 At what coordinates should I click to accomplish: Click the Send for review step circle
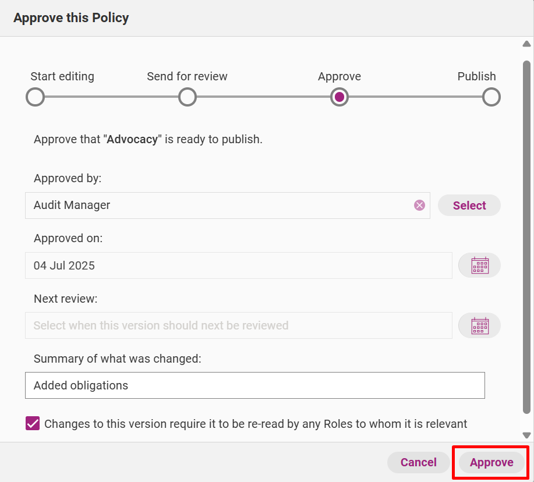[x=188, y=97]
